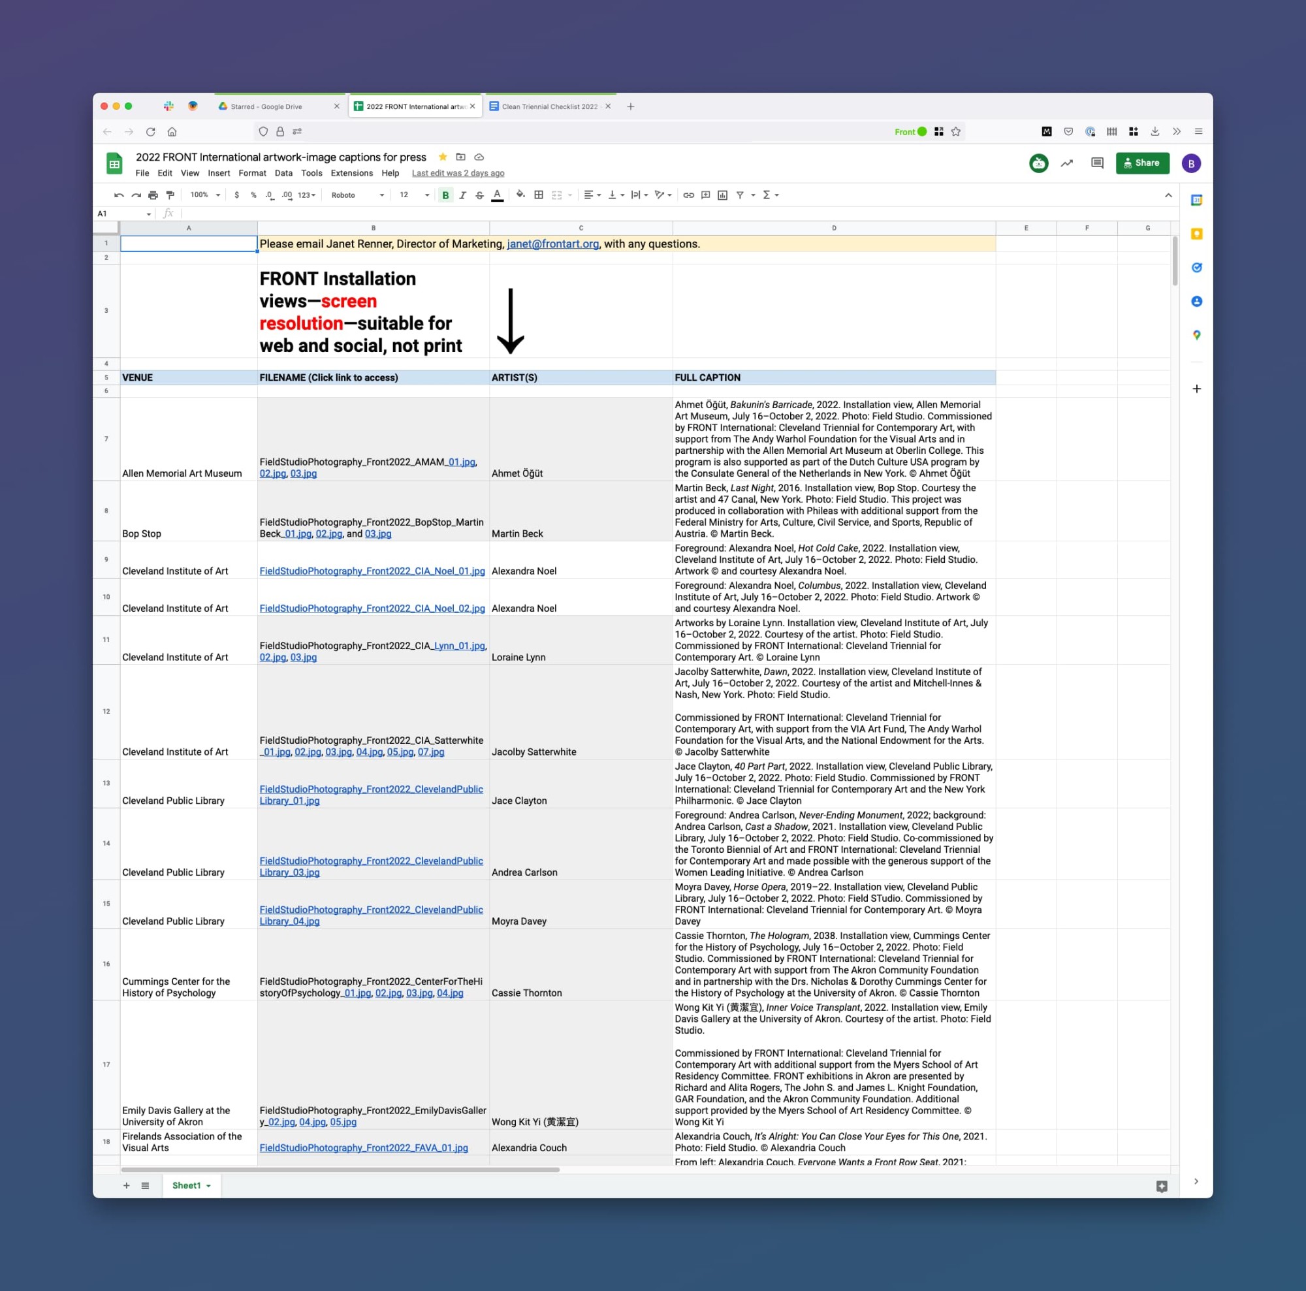Format selection as currency with $ icon
Image resolution: width=1306 pixels, height=1291 pixels.
[236, 195]
